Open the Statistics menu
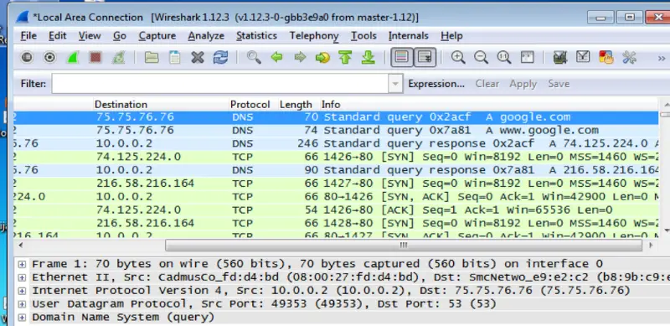The image size is (670, 326). click(256, 36)
